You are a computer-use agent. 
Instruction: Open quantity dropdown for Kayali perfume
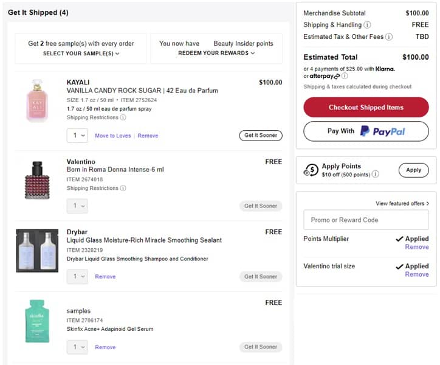(x=77, y=136)
